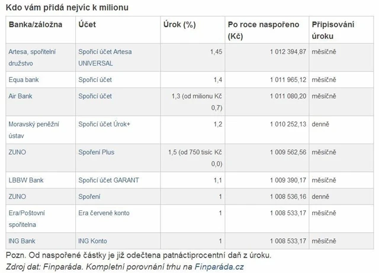Click the LBBW Bank link
379x273 pixels.
click(25, 180)
